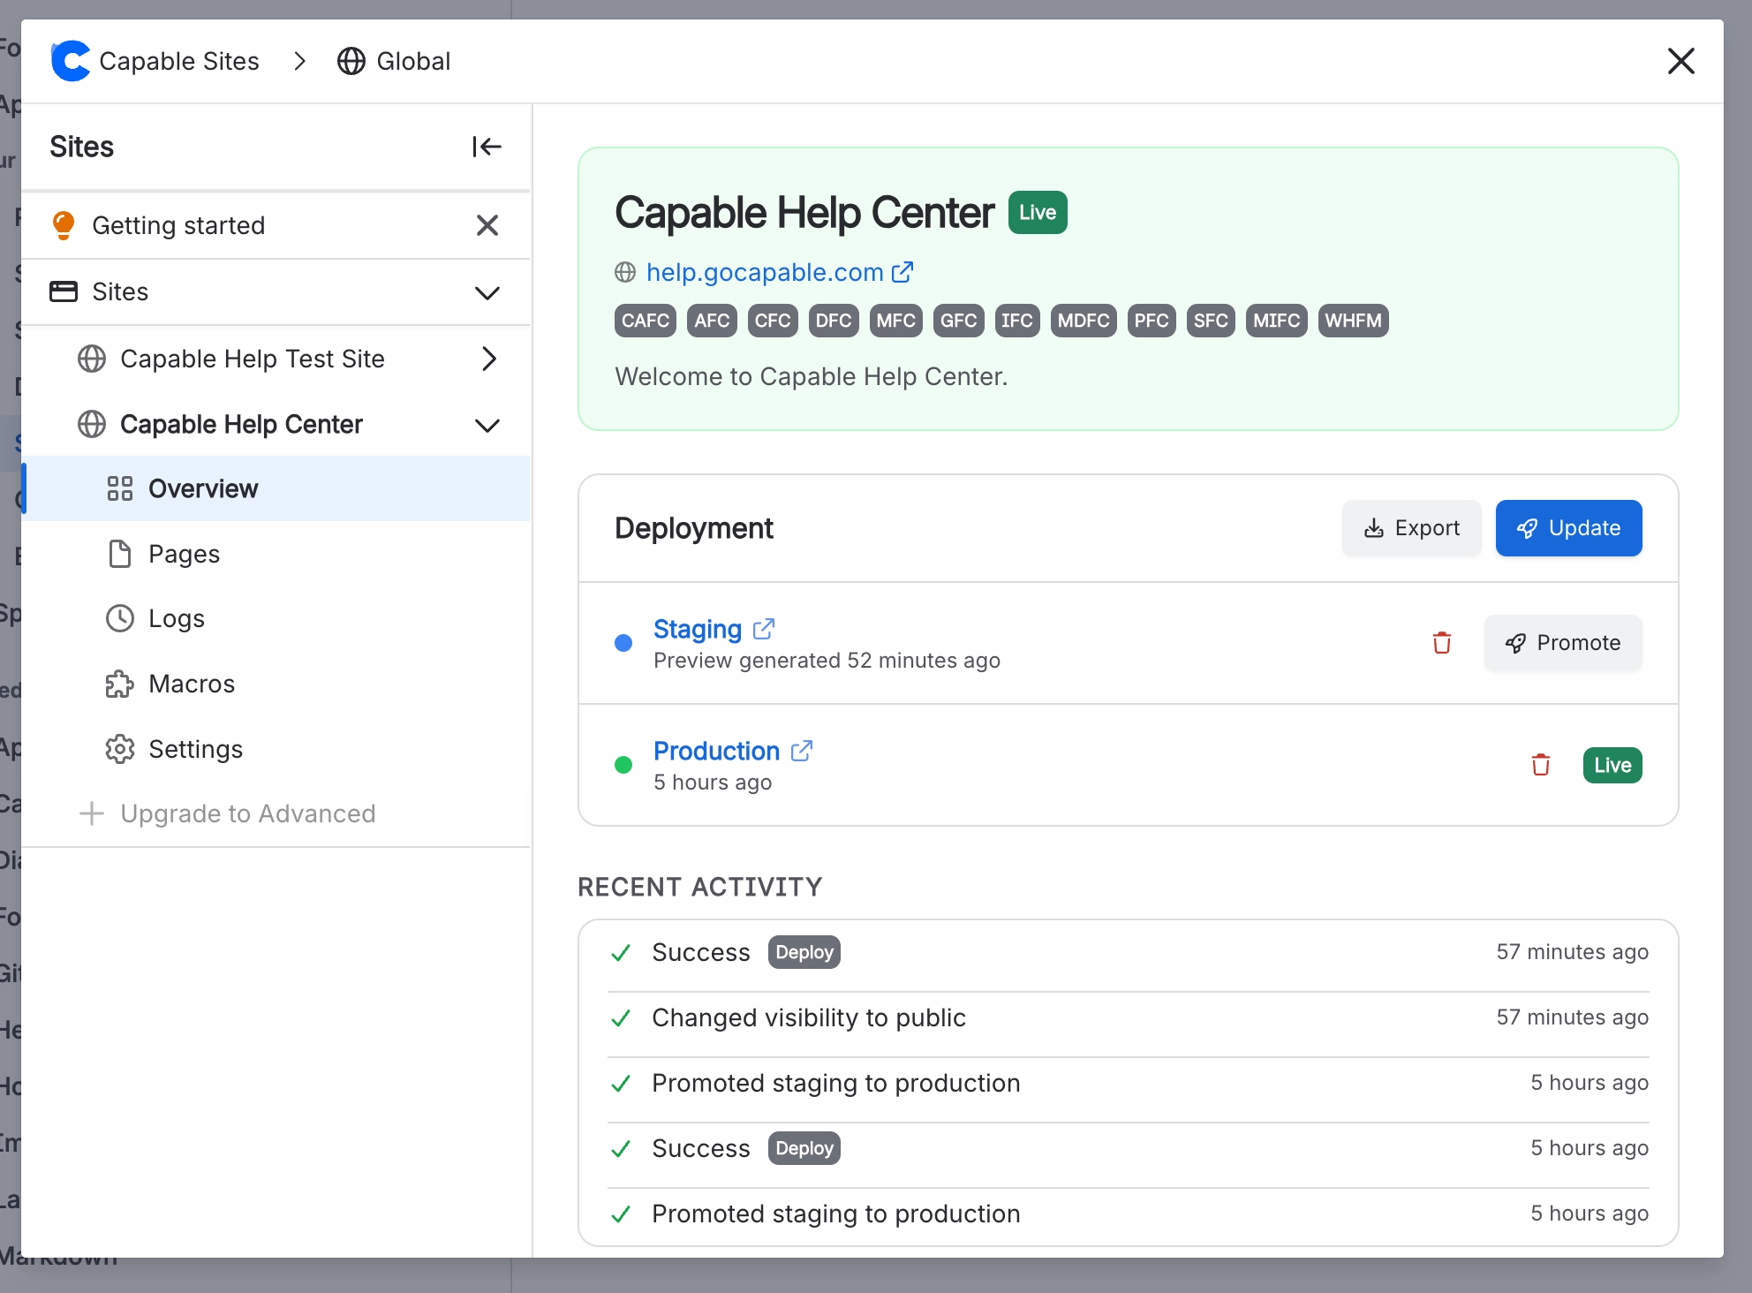Click the SFC tag
Image resolution: width=1752 pixels, height=1293 pixels.
(x=1211, y=321)
